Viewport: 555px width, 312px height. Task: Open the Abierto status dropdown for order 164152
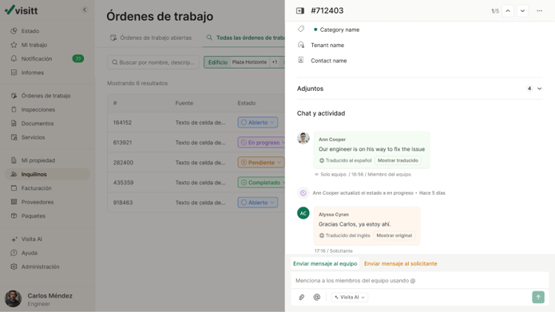(258, 122)
